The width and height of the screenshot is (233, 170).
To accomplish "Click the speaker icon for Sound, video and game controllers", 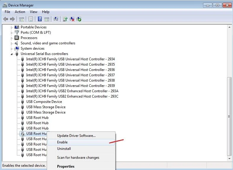I will click(17, 43).
